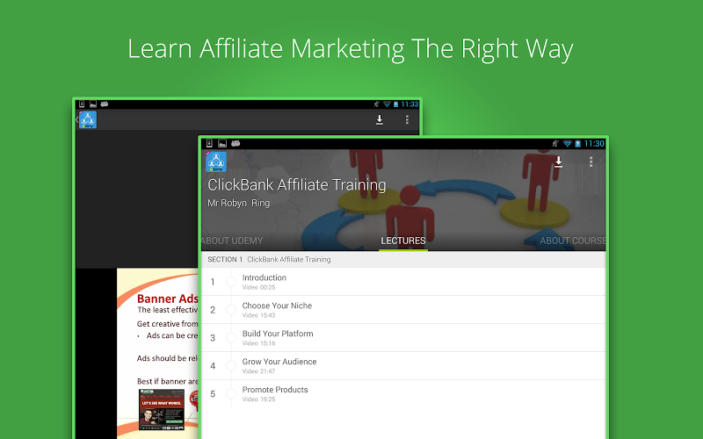This screenshot has width=703, height=439.
Task: Tap download icon in front course window
Action: (558, 162)
